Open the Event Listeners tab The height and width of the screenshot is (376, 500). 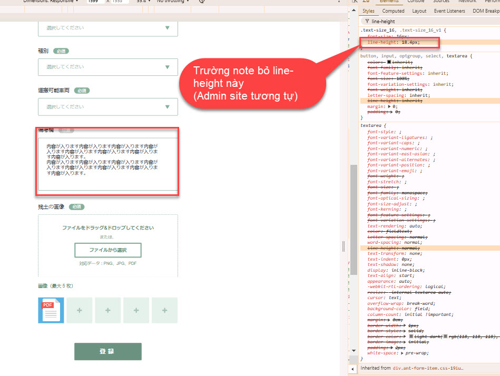click(449, 11)
